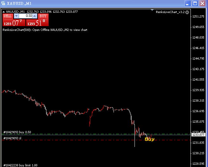This screenshot has height=167, width=208.
Task: Increase lot volume with the up arrow
Action: tap(35, 16)
